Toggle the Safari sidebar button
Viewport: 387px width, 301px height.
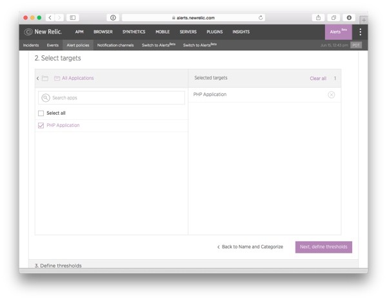tap(72, 17)
